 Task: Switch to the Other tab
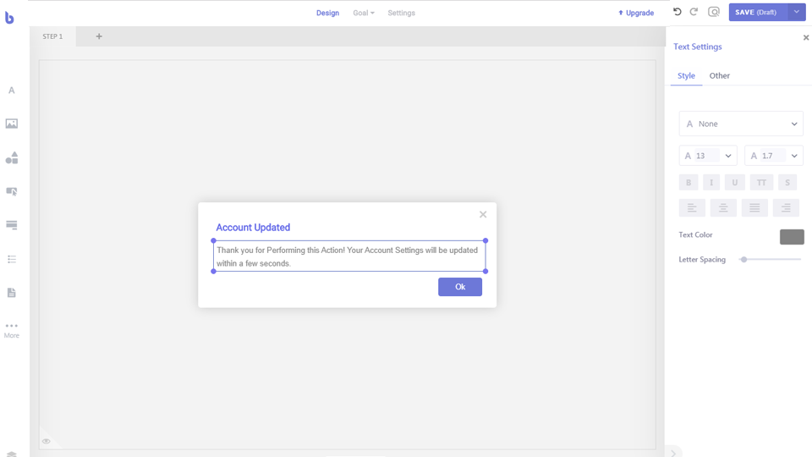click(719, 75)
